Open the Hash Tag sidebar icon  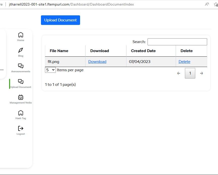(x=21, y=113)
